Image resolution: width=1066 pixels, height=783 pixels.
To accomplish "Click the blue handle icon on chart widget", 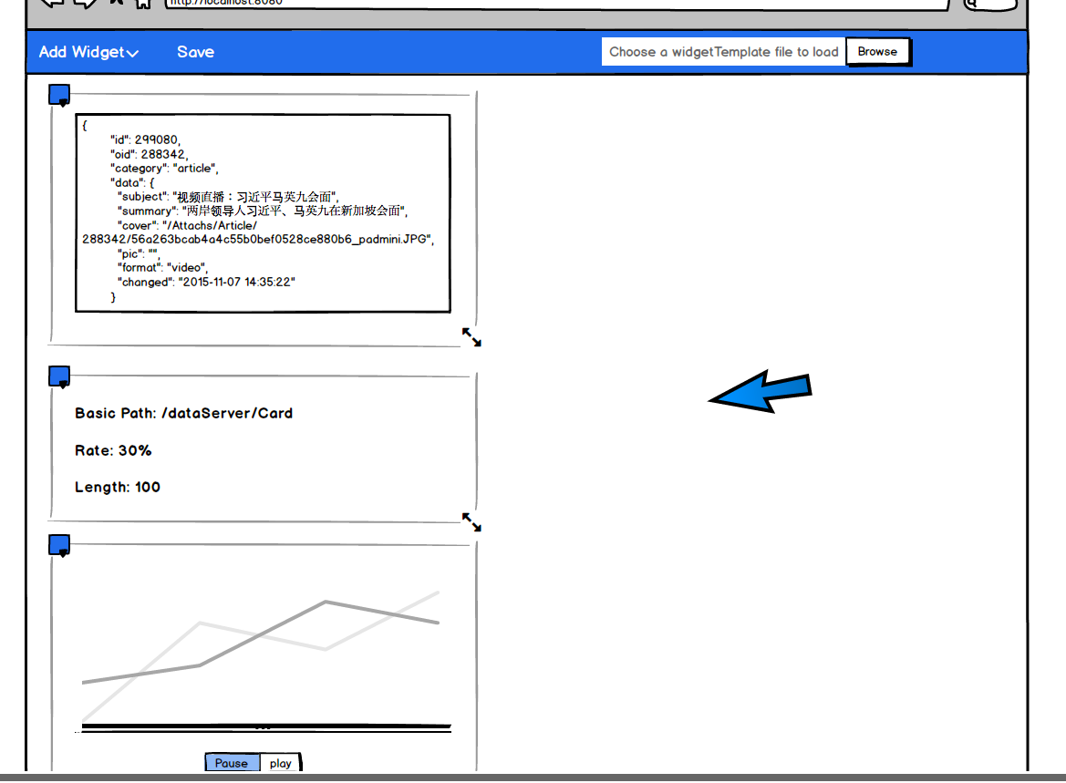I will coord(59,545).
